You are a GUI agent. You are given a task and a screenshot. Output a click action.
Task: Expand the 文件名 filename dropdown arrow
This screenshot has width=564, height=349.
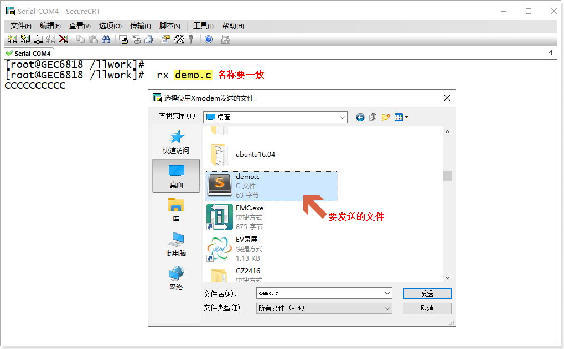click(x=387, y=293)
